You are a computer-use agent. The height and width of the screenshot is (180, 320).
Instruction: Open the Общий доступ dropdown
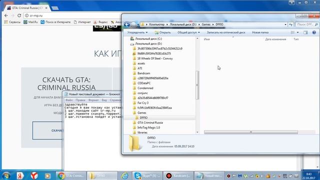(x=188, y=32)
